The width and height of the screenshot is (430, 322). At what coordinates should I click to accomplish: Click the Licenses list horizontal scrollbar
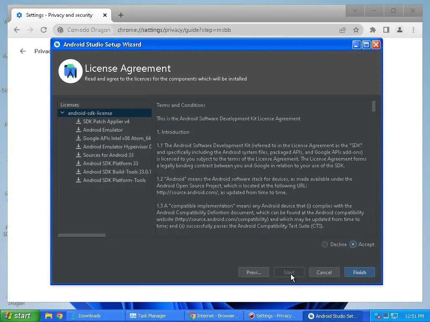81,235
